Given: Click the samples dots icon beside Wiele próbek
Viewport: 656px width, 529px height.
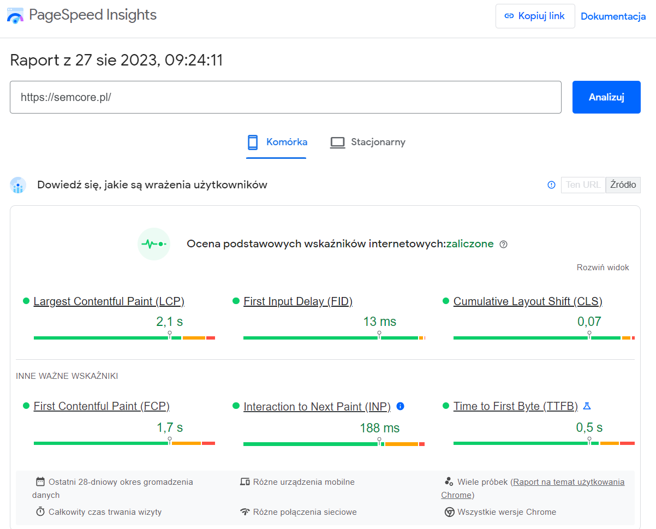Looking at the screenshot, I should [x=449, y=482].
